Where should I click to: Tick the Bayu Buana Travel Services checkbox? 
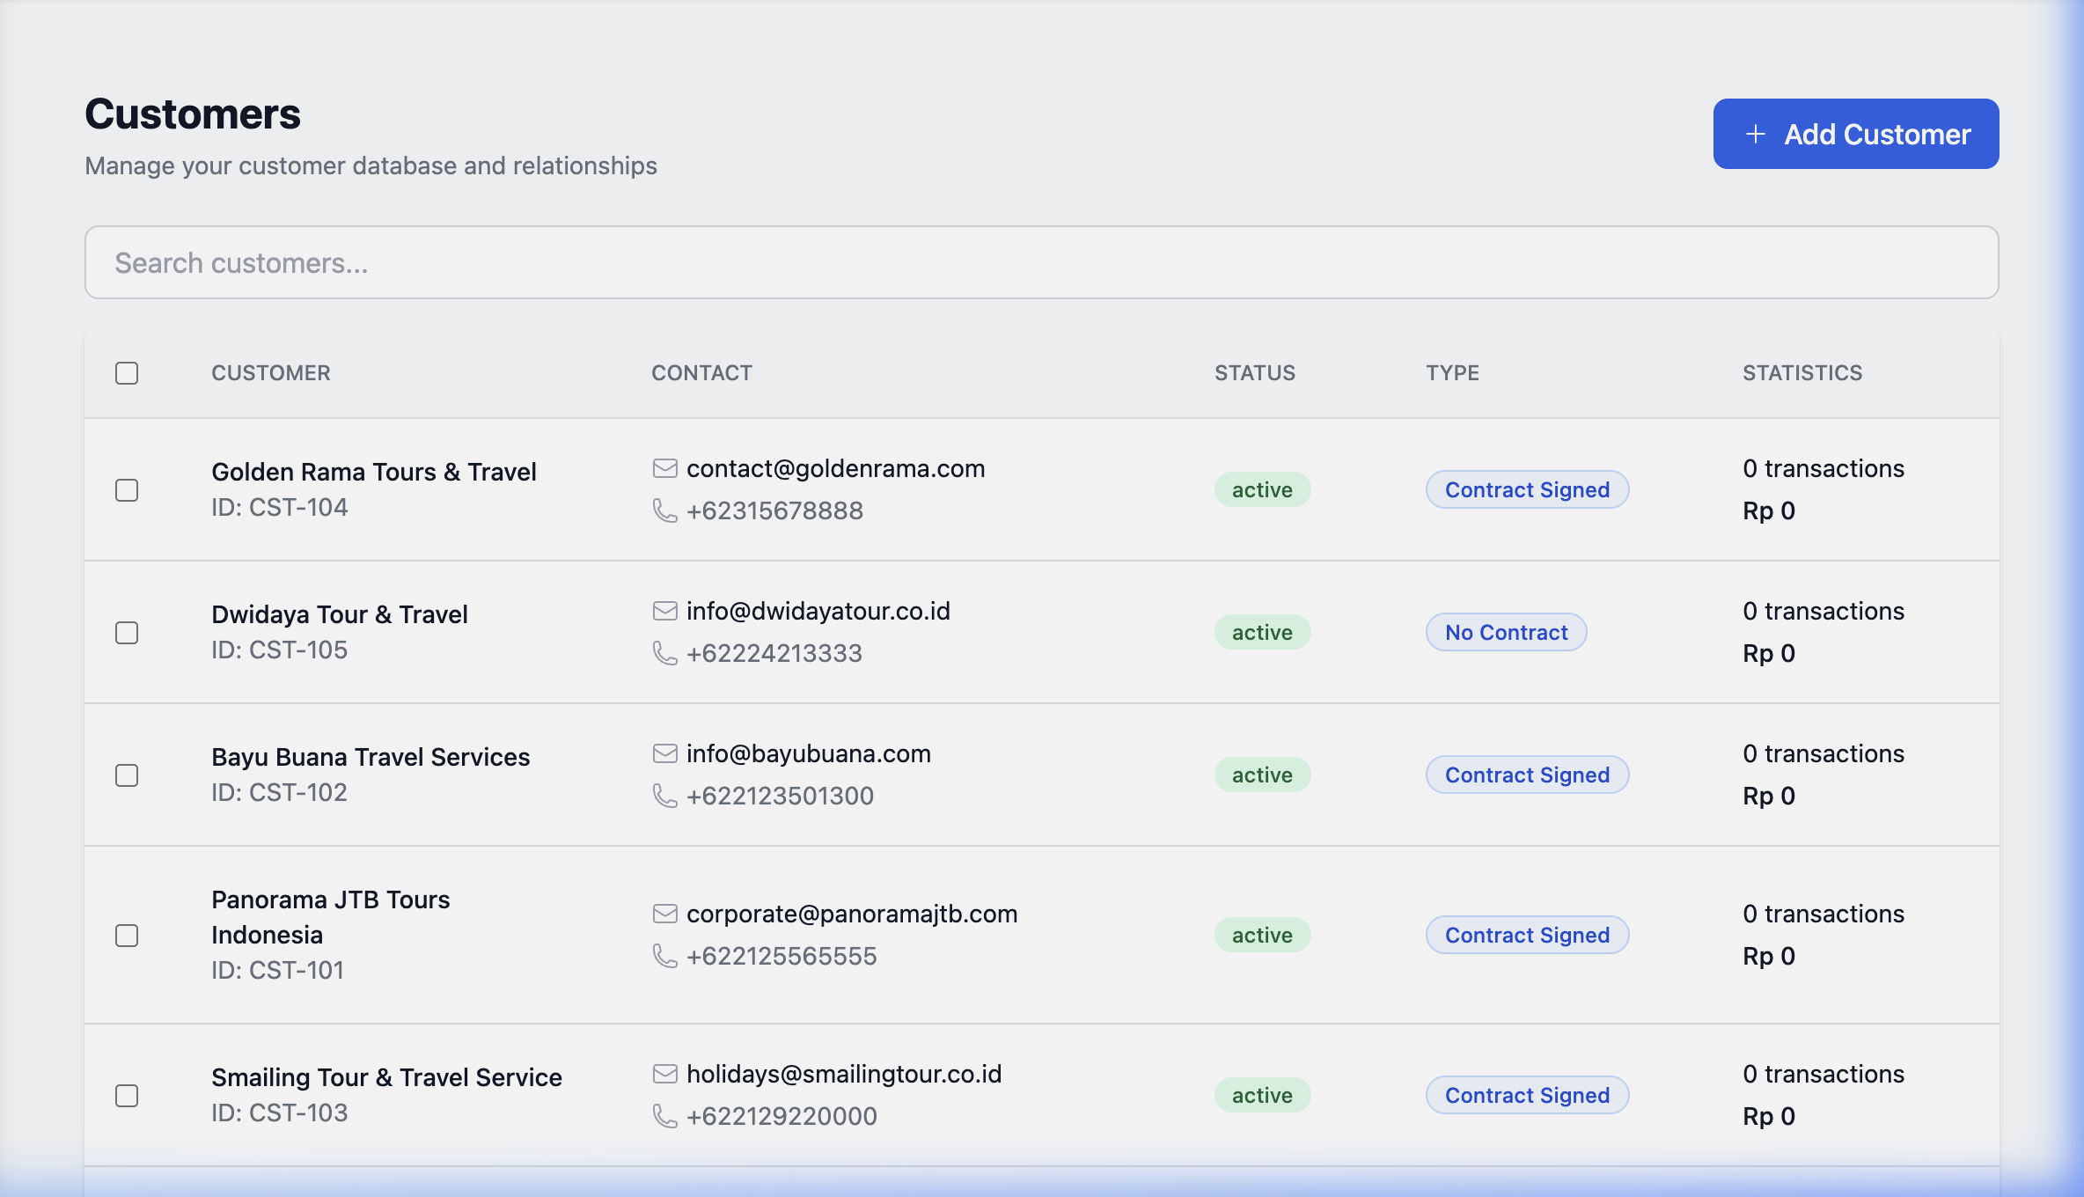click(x=127, y=775)
